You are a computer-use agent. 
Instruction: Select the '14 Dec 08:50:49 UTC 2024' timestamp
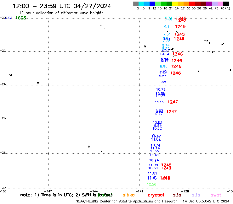206,201
